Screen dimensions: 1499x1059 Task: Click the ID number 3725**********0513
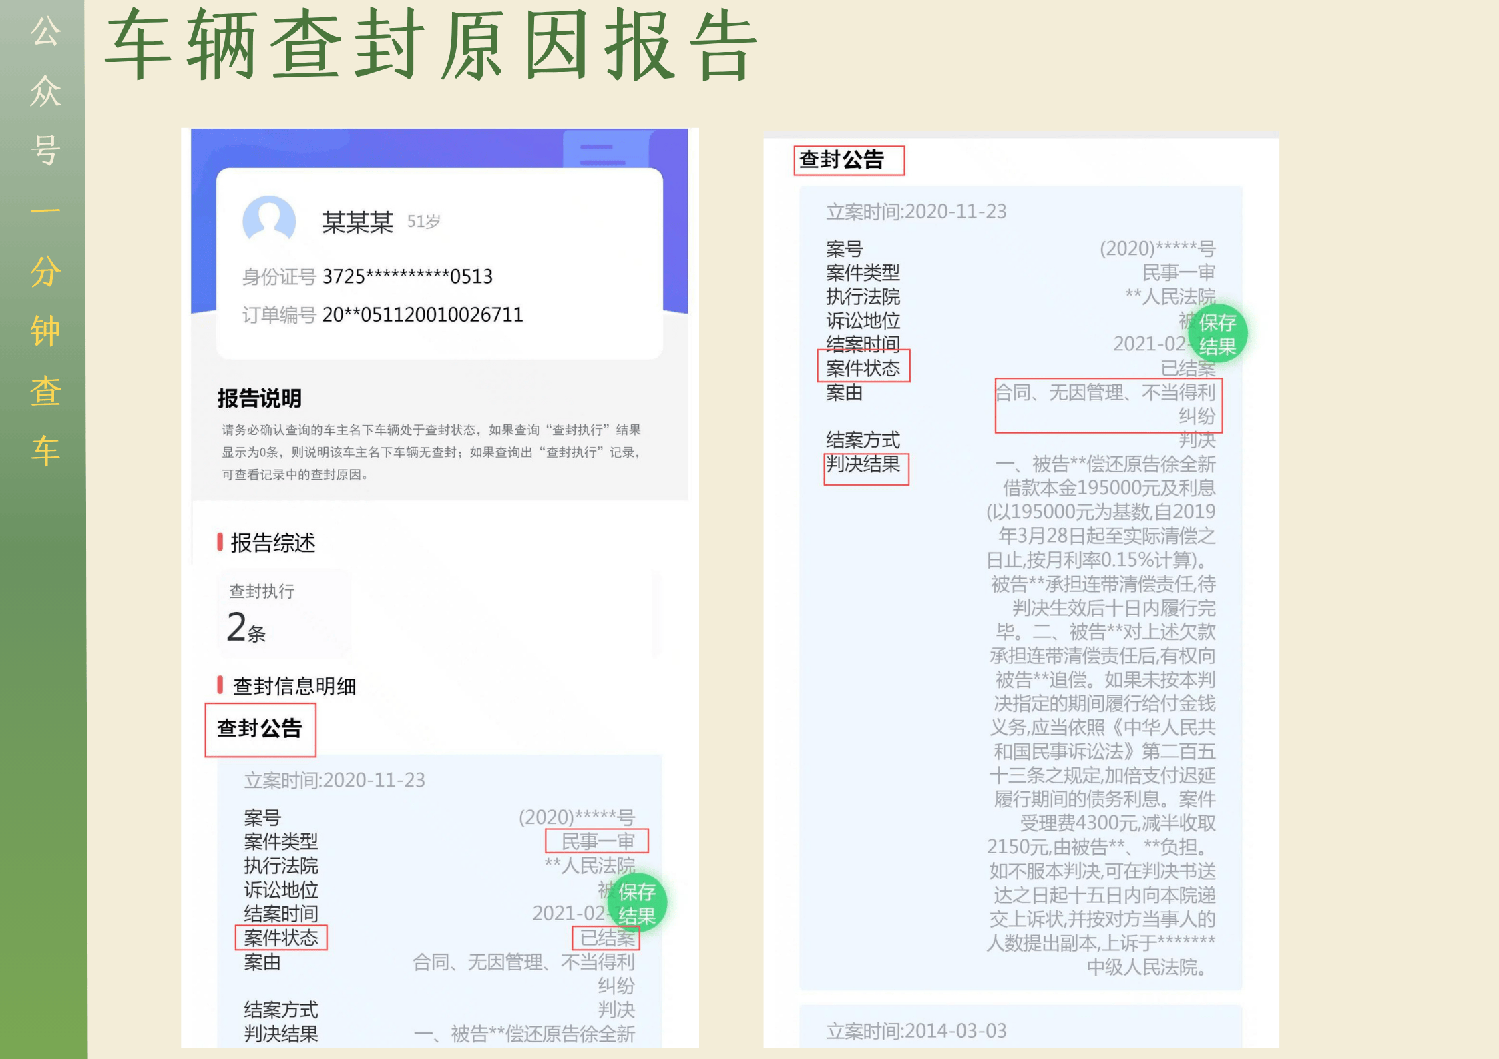coord(407,276)
